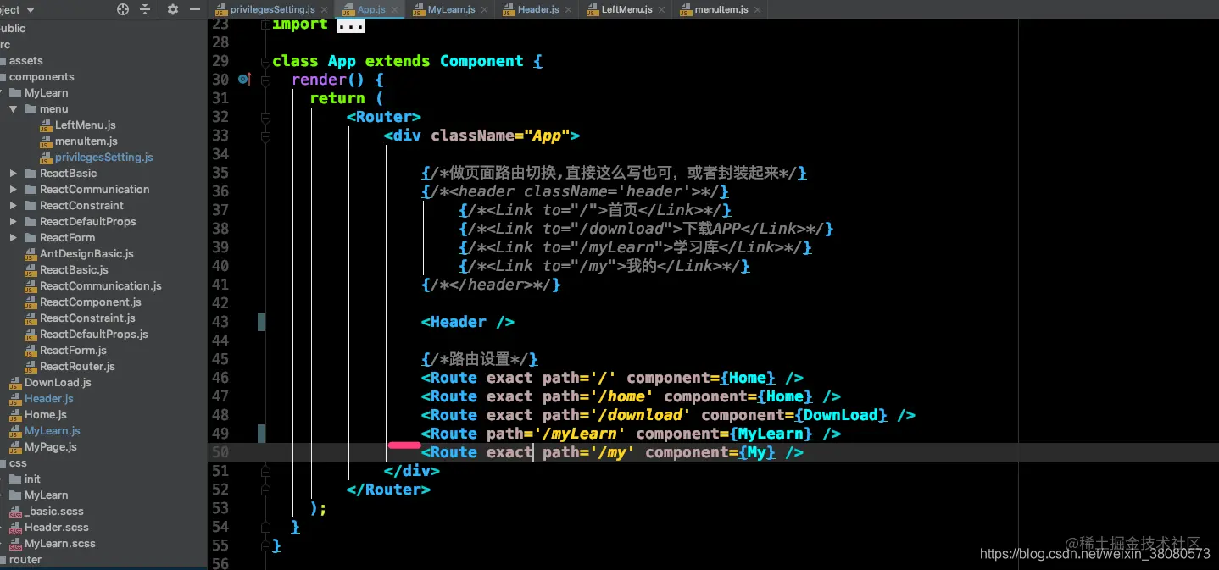Open ReactCommunication.js file
The image size is (1219, 570).
[x=100, y=286]
